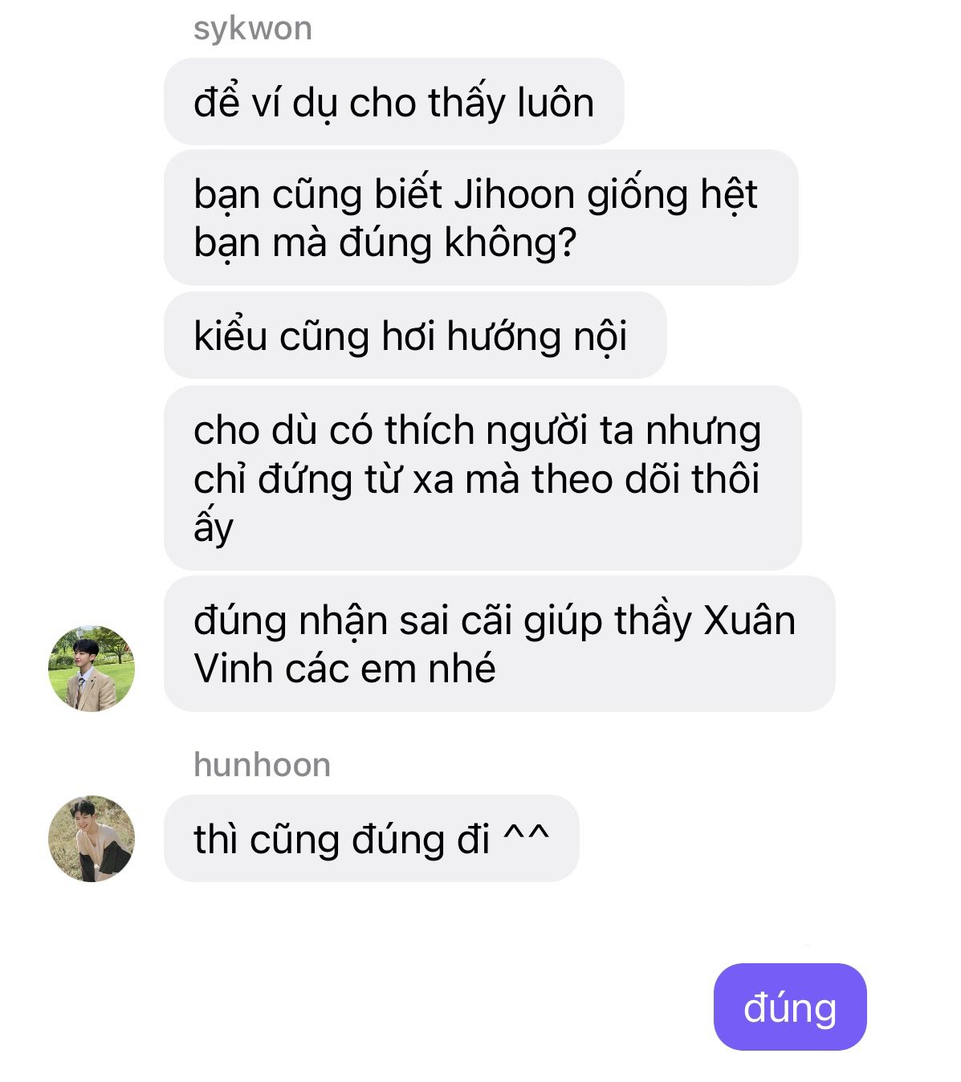Tap the hunhoon username label
Image resolution: width=961 pixels, height=1082 pixels.
[x=262, y=765]
